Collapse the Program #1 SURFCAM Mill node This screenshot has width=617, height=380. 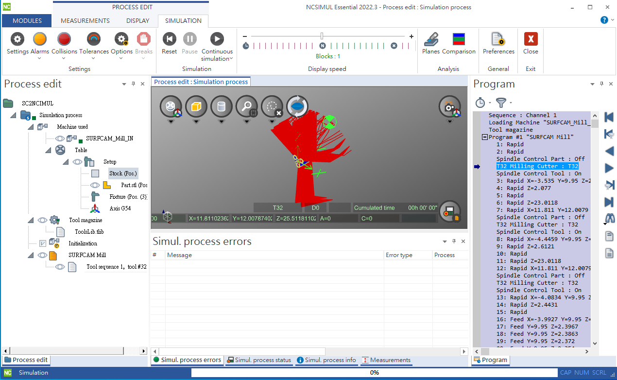pyautogui.click(x=484, y=137)
